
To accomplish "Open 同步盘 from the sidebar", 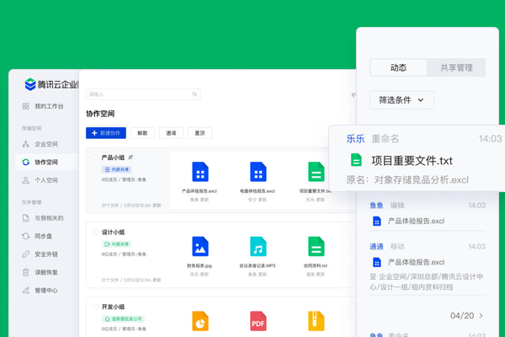I will pos(42,236).
